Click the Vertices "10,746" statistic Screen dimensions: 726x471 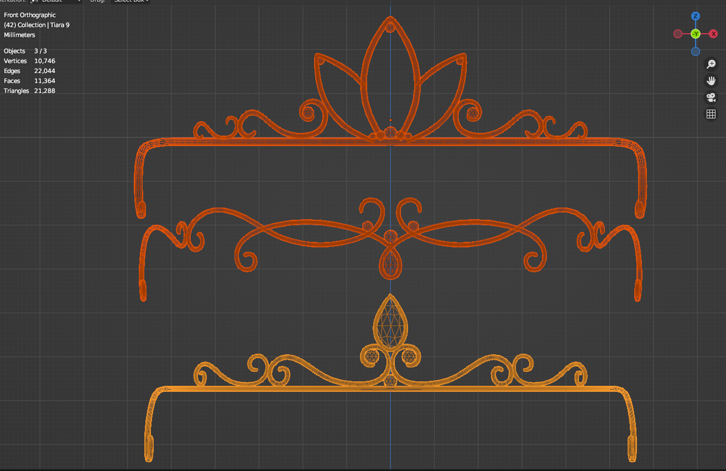pyautogui.click(x=45, y=61)
